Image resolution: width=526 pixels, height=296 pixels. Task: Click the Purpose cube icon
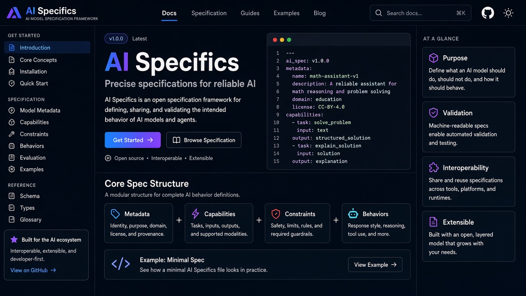434,58
